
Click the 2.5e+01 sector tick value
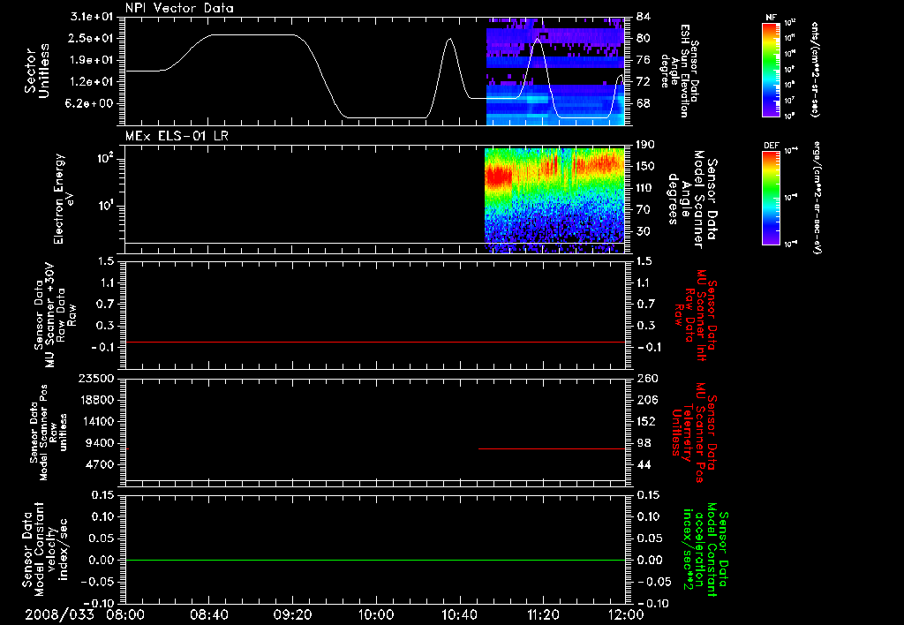91,38
